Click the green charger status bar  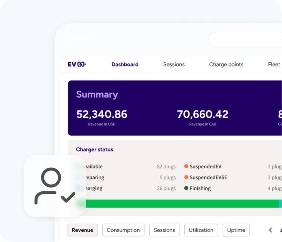[182, 204]
